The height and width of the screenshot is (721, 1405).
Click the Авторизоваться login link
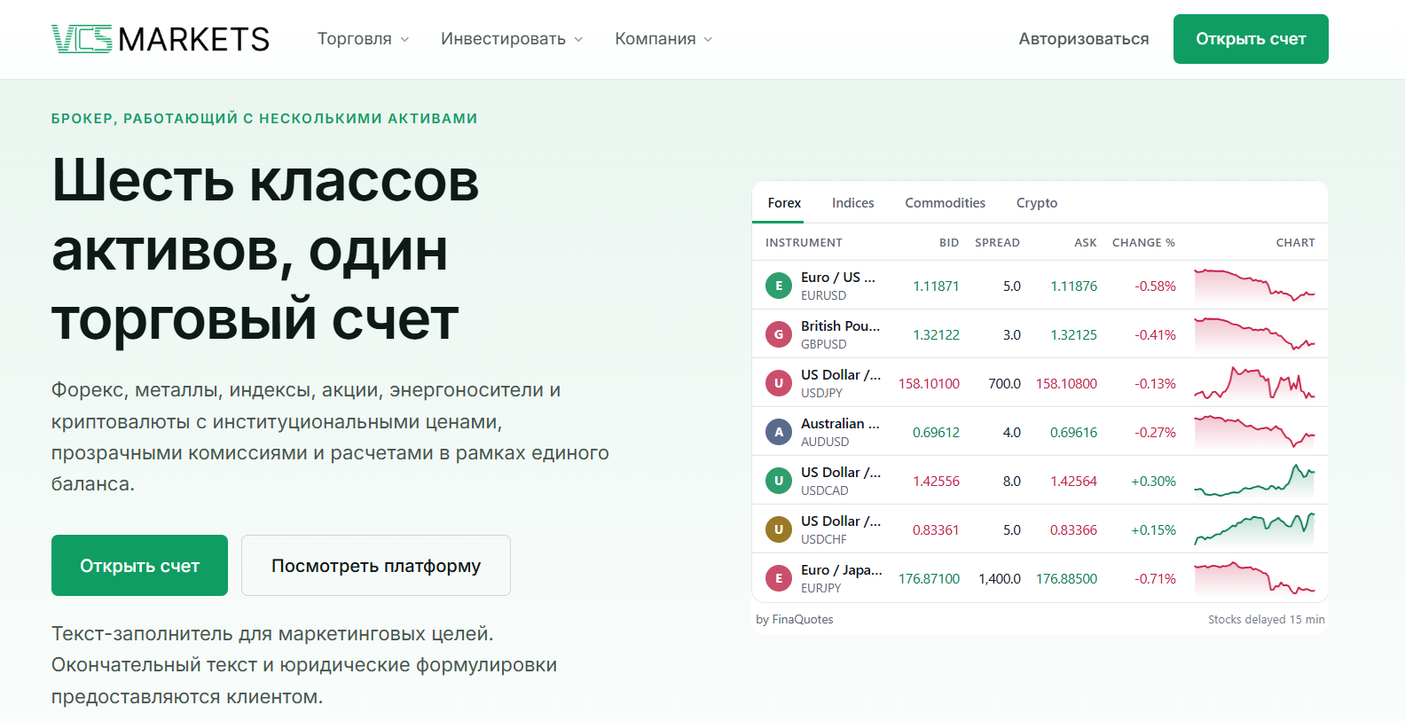[1084, 39]
